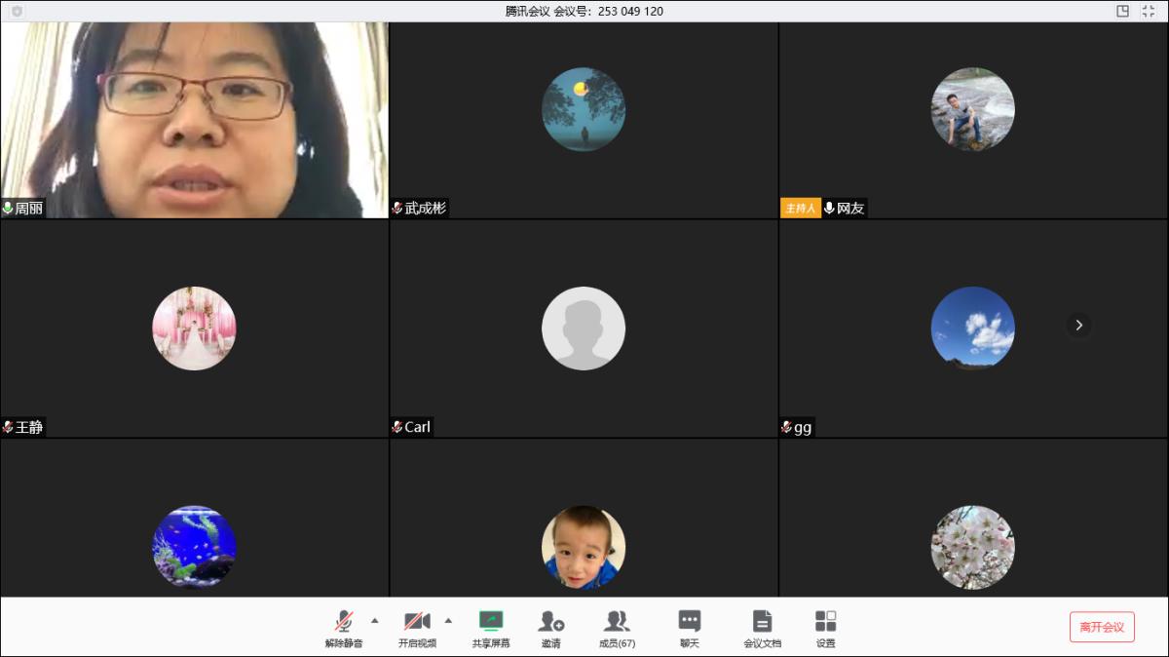This screenshot has width=1169, height=657.
Task: Click gg's blue sky avatar
Action: (973, 328)
